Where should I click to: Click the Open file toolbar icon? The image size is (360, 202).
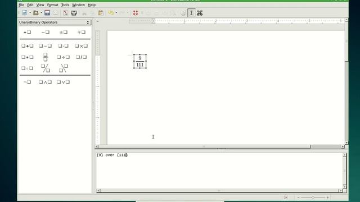36,13
